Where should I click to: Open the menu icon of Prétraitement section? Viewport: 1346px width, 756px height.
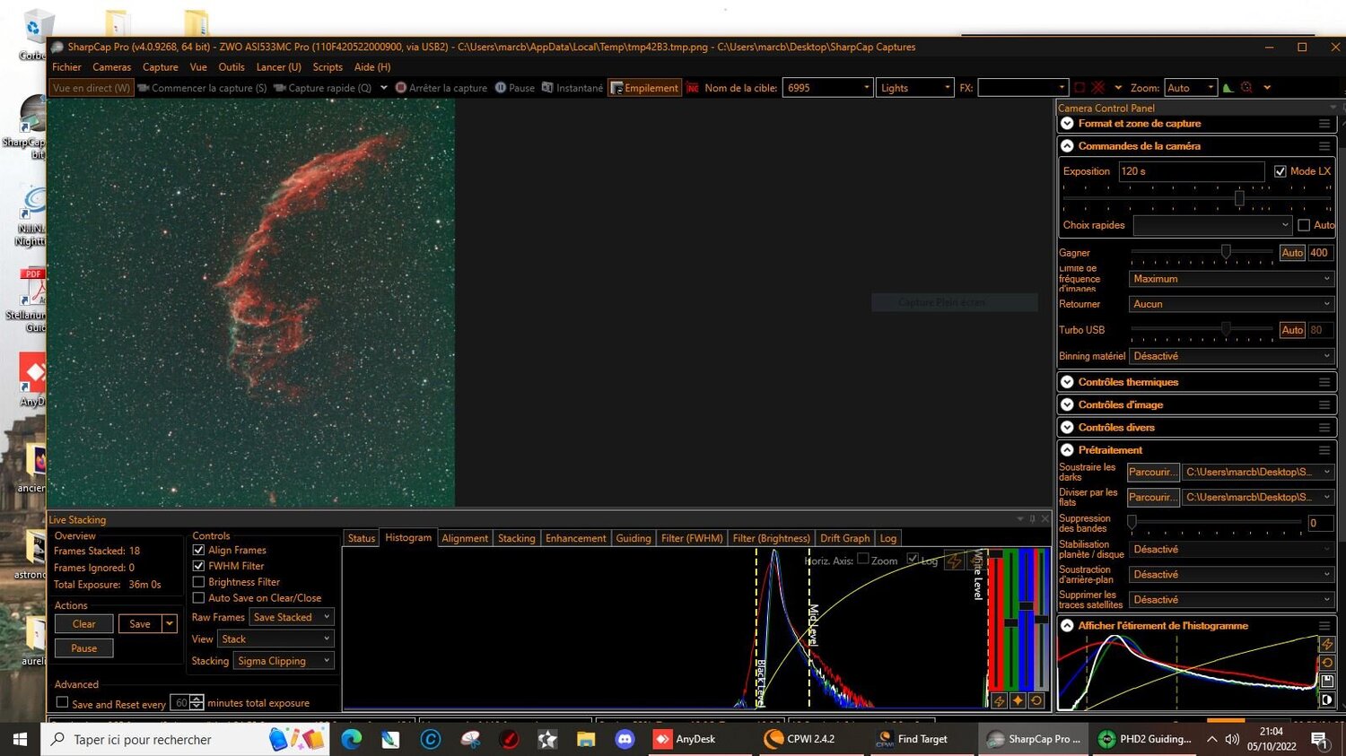[1324, 450]
